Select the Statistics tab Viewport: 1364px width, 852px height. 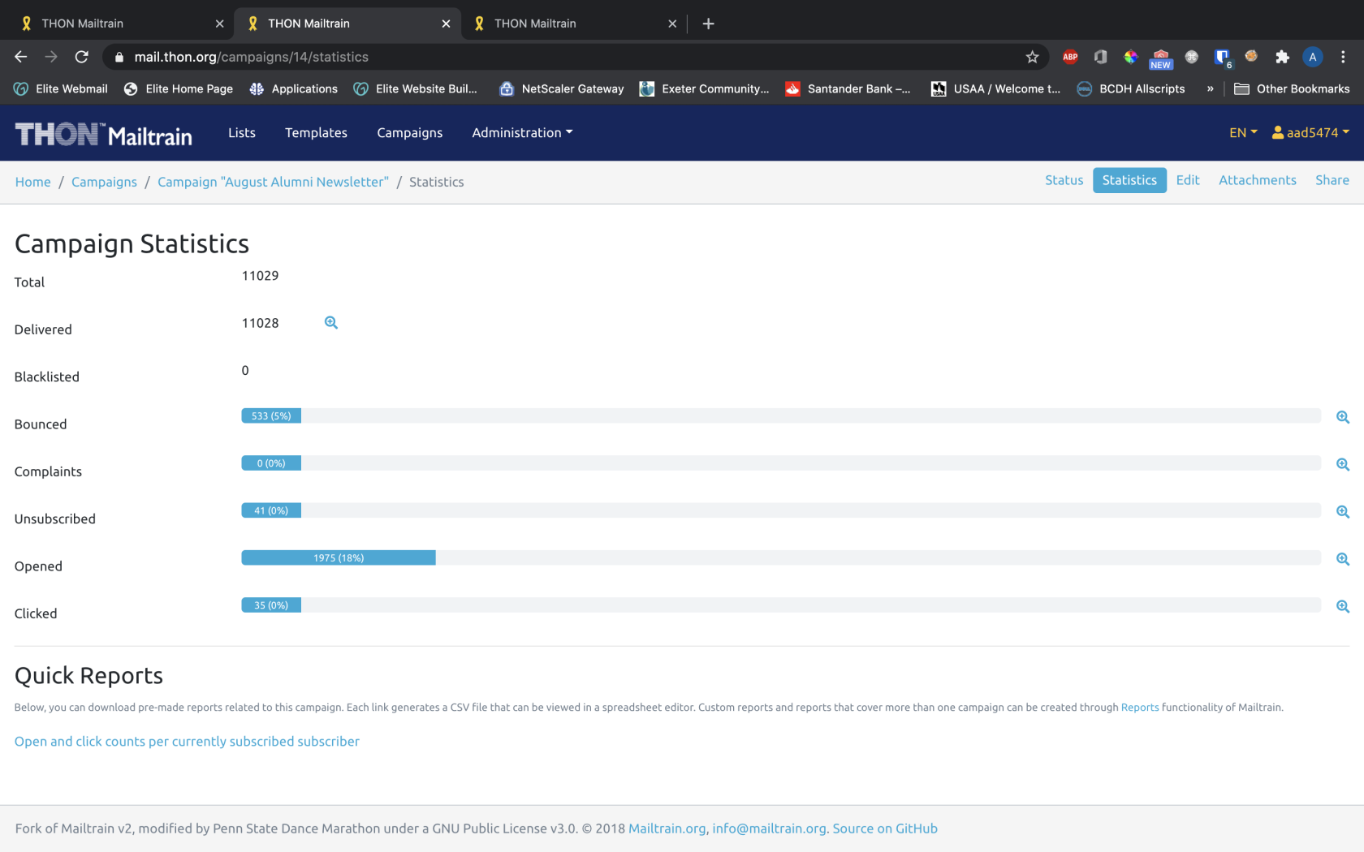(1129, 180)
